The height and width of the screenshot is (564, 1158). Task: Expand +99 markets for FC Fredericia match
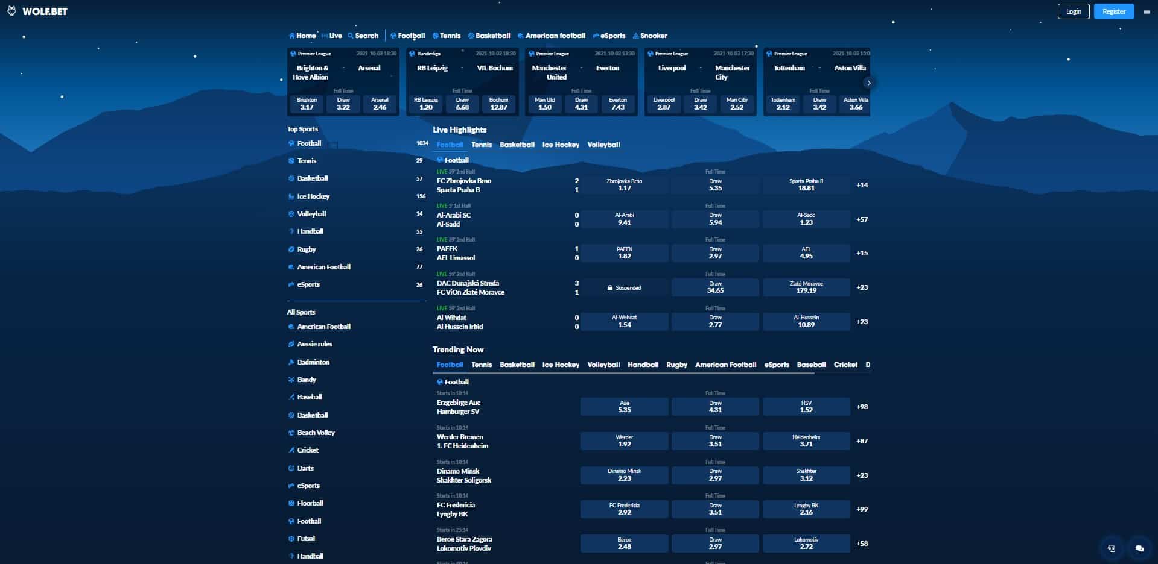862,509
